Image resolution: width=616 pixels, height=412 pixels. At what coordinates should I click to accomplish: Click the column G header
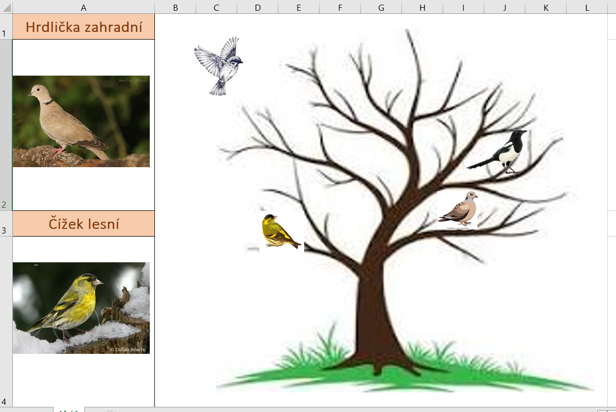[x=381, y=7]
